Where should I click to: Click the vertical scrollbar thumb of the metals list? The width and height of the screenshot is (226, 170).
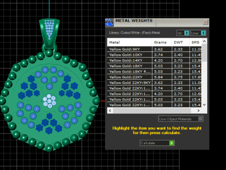coord(204,53)
